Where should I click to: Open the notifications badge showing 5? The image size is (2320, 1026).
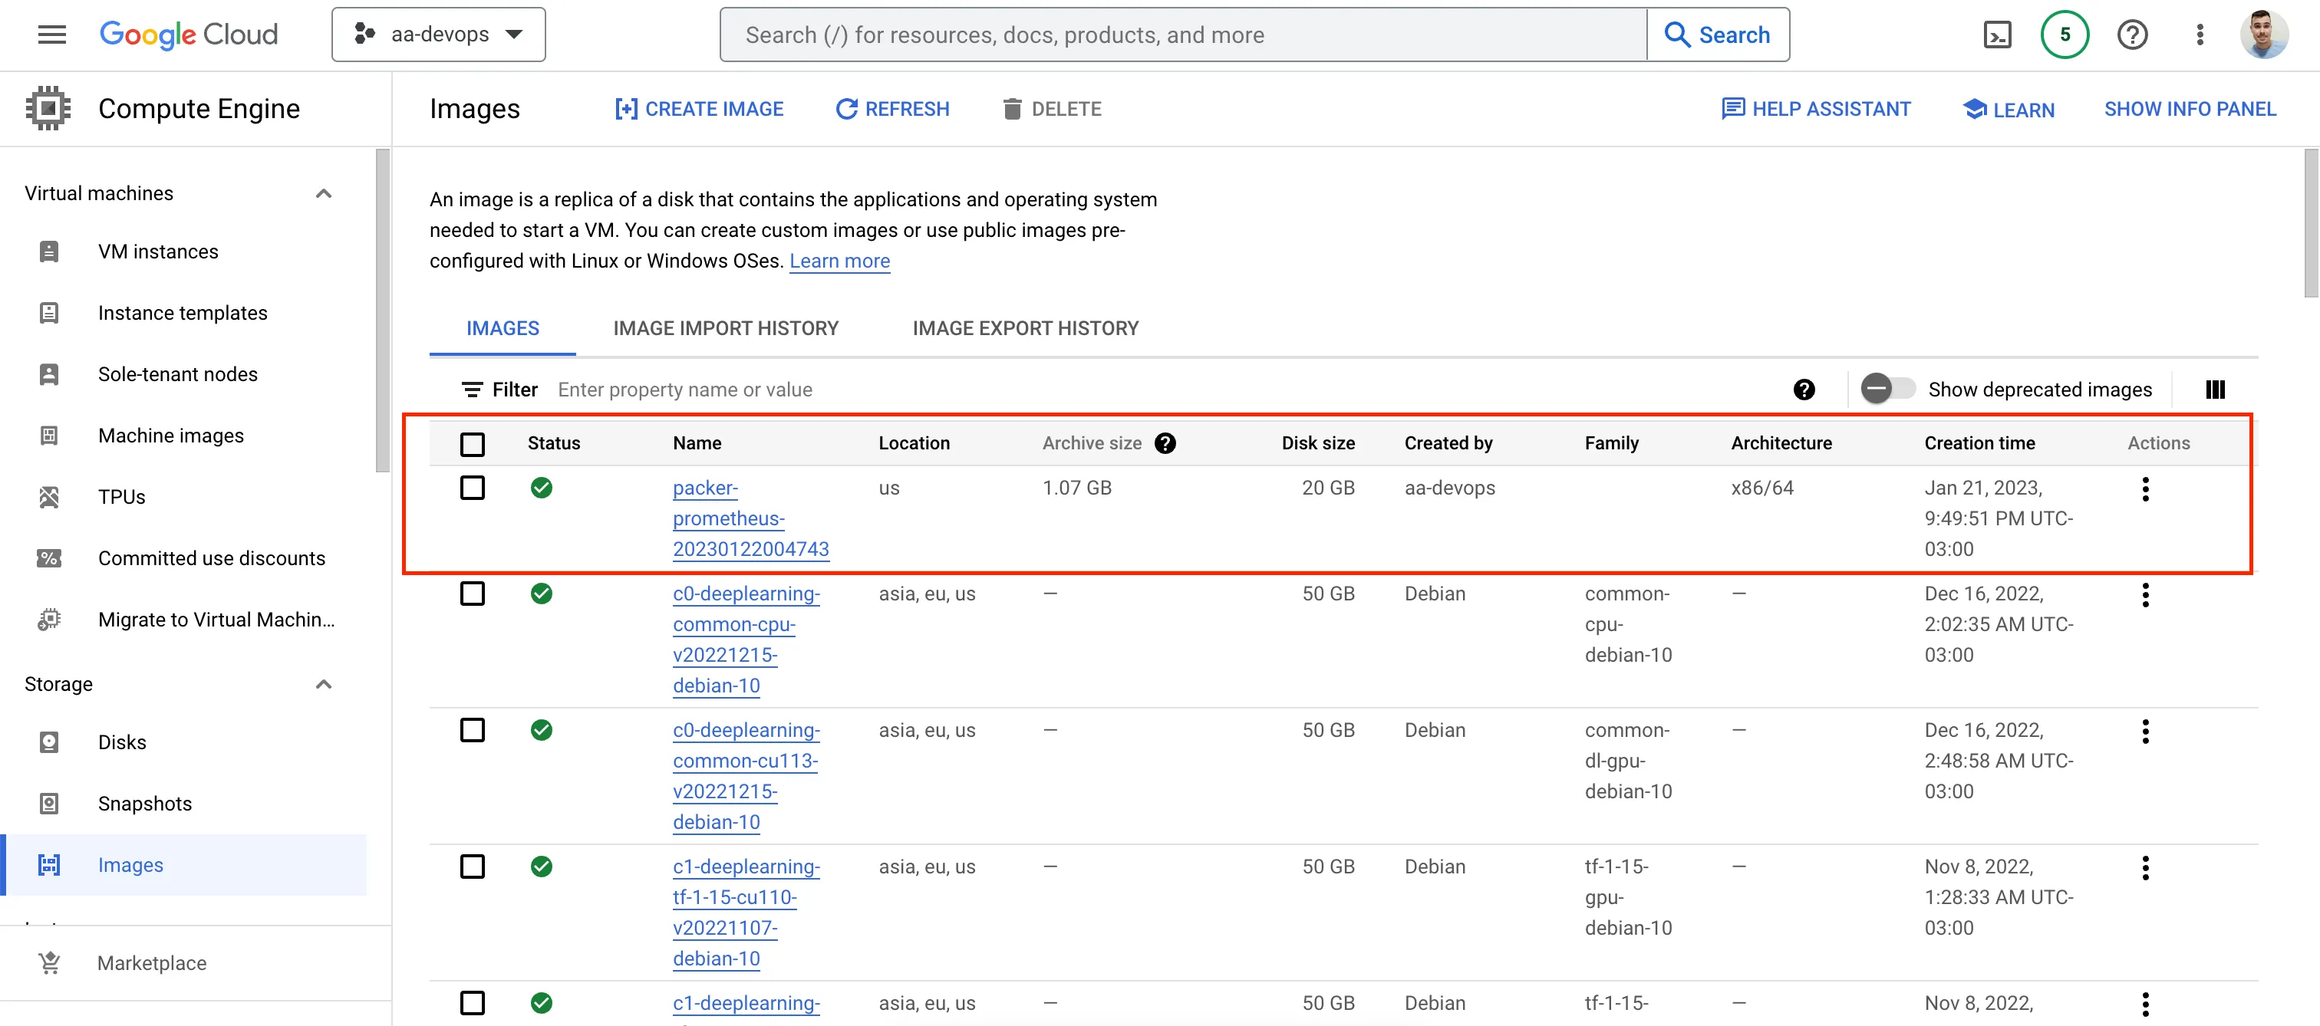pos(2065,35)
